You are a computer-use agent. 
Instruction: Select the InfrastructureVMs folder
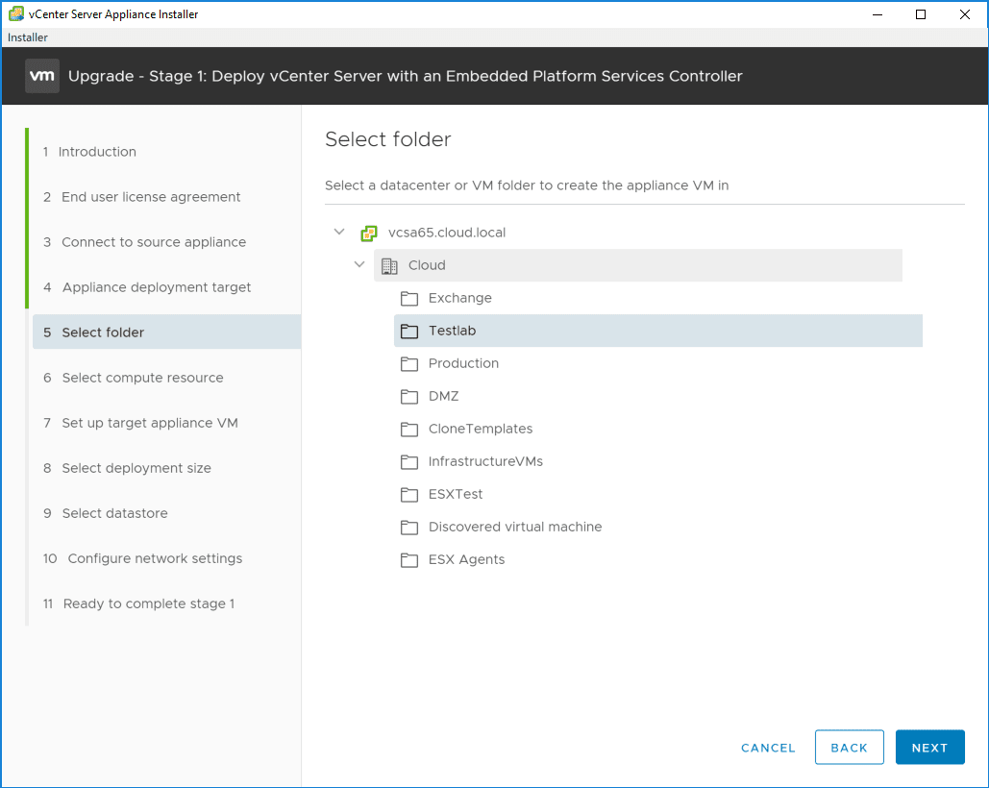coord(485,462)
